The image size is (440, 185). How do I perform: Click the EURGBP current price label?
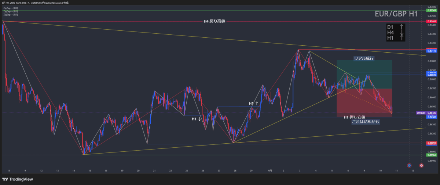point(421,113)
